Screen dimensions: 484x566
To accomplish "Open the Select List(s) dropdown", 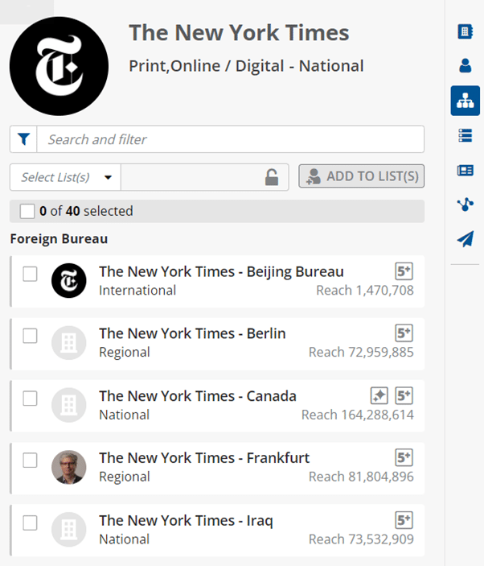I will pos(65,177).
